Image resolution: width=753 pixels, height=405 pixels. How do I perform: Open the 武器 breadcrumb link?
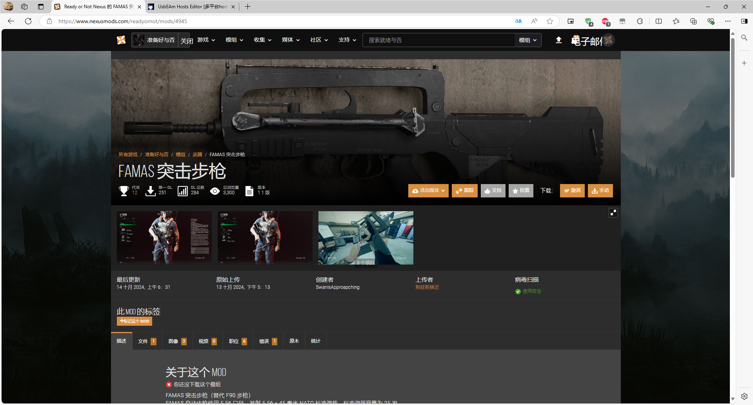[197, 155]
